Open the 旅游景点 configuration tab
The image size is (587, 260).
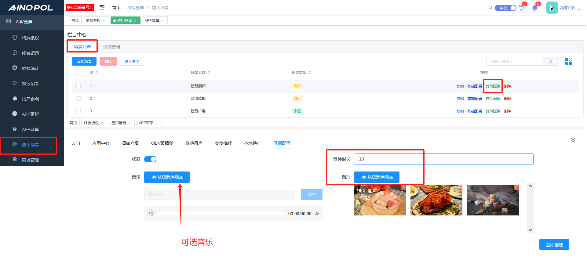(194, 143)
